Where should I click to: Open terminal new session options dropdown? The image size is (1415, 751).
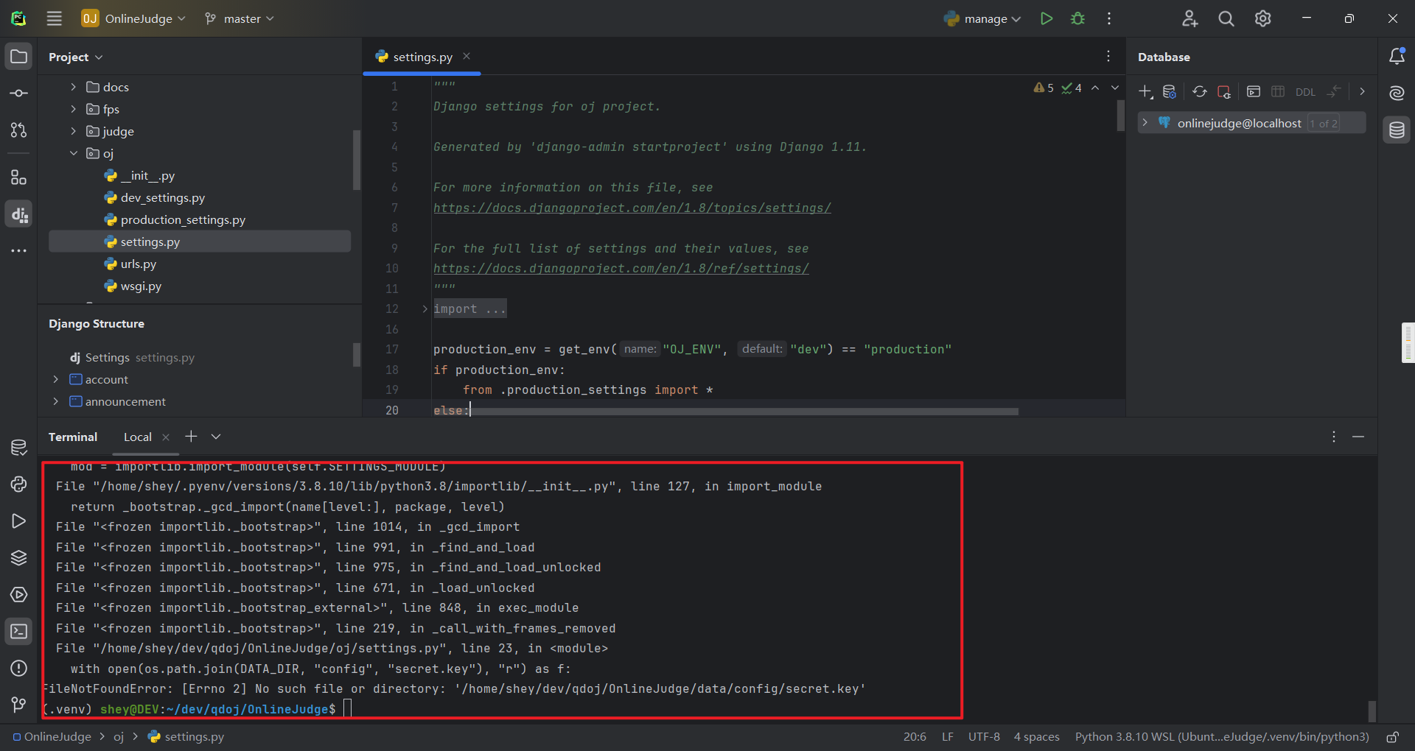click(x=216, y=437)
